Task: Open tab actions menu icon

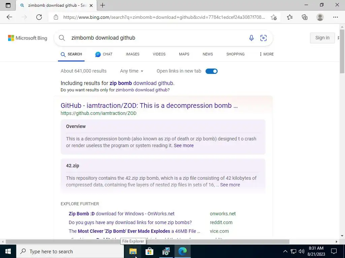Action: click(8, 5)
